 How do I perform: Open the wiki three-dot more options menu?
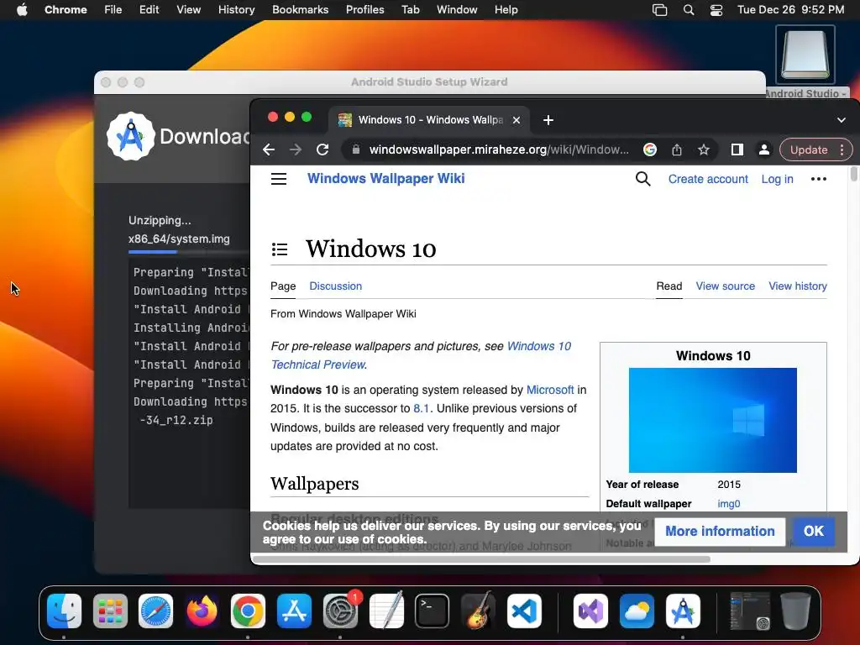pos(818,179)
